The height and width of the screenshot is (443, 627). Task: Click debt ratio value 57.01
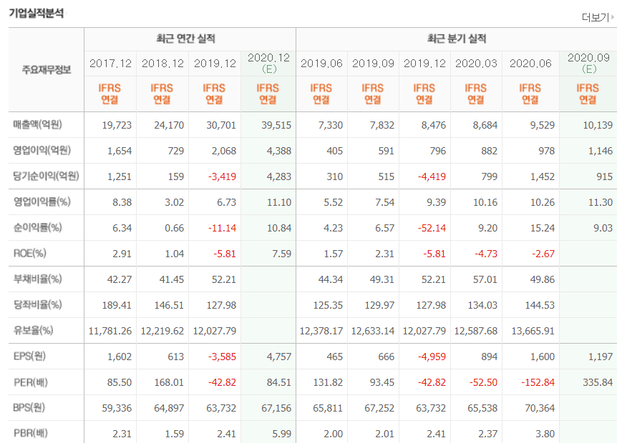[x=485, y=279]
